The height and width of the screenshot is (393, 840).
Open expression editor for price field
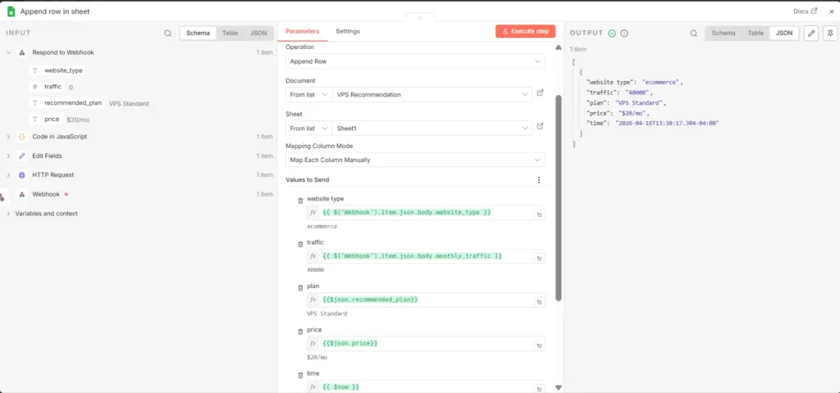(539, 346)
